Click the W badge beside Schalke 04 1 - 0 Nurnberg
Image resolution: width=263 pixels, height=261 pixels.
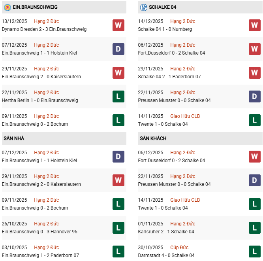(255, 25)
